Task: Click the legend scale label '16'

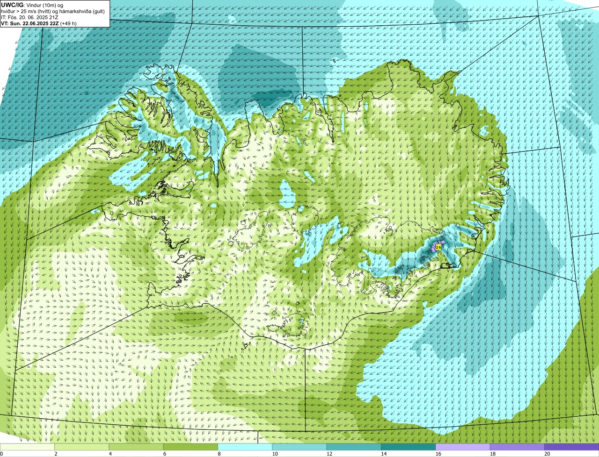Action: coord(438,454)
